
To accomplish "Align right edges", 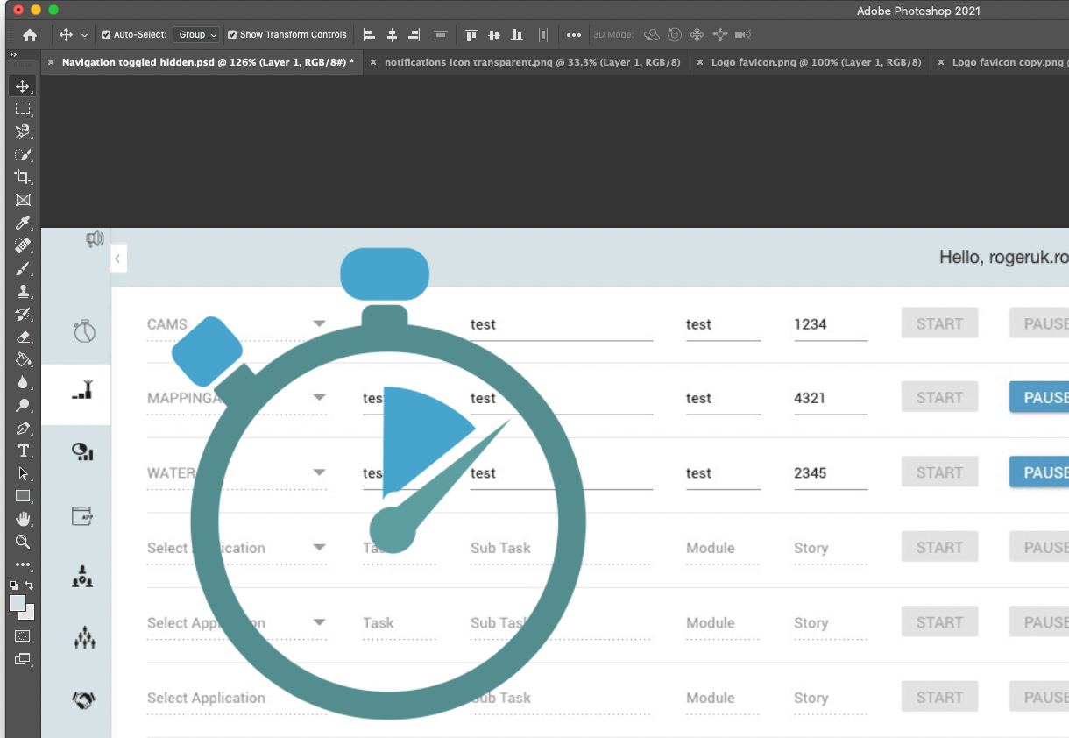I will click(414, 35).
